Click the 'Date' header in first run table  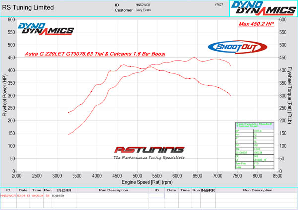tap(23, 190)
